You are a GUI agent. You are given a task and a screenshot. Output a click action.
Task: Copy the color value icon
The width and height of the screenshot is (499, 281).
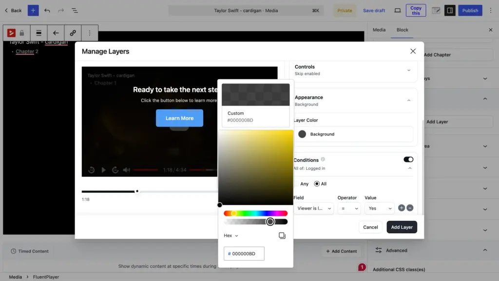coord(282,236)
